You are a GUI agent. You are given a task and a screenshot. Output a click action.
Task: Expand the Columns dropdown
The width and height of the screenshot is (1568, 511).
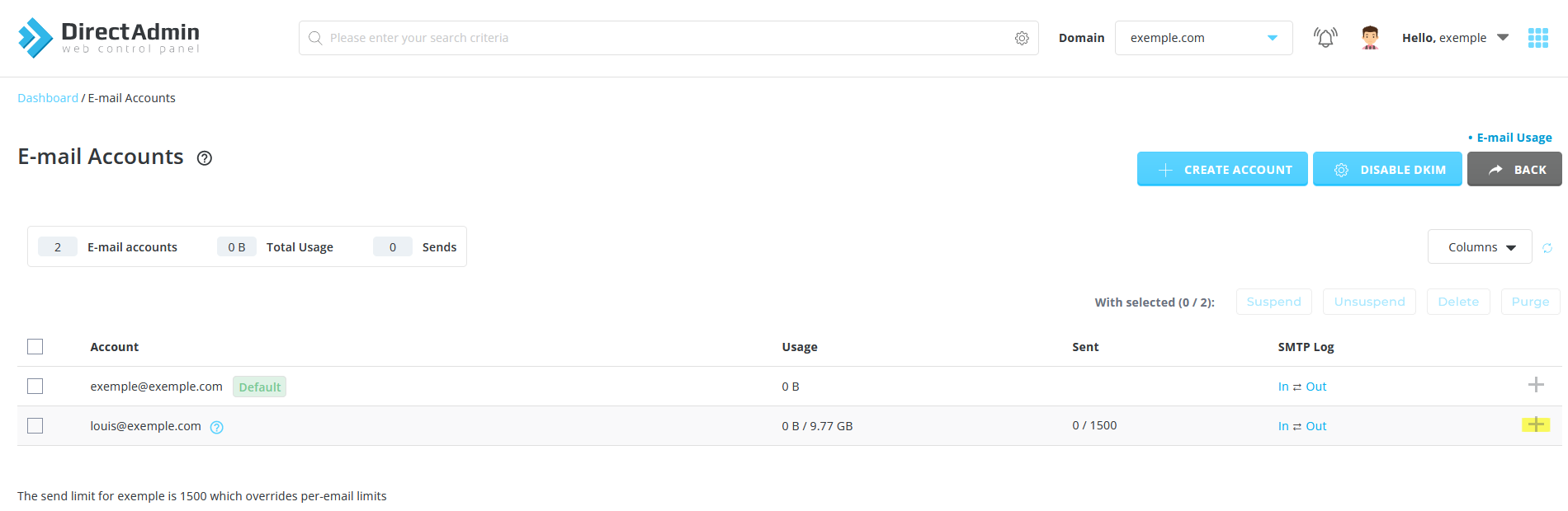pyautogui.click(x=1480, y=247)
